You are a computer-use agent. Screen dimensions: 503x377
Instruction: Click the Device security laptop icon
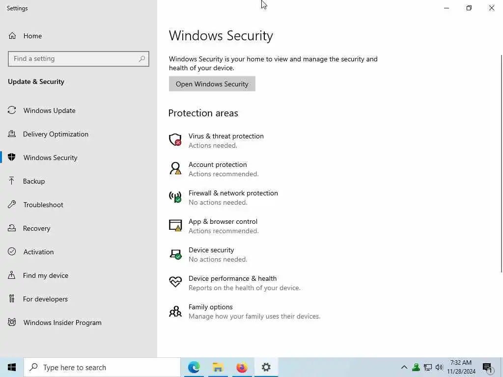(175, 254)
